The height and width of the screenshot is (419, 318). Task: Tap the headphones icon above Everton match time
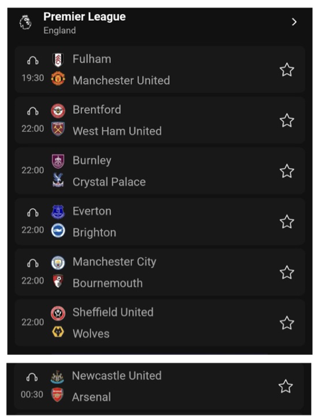33,213
